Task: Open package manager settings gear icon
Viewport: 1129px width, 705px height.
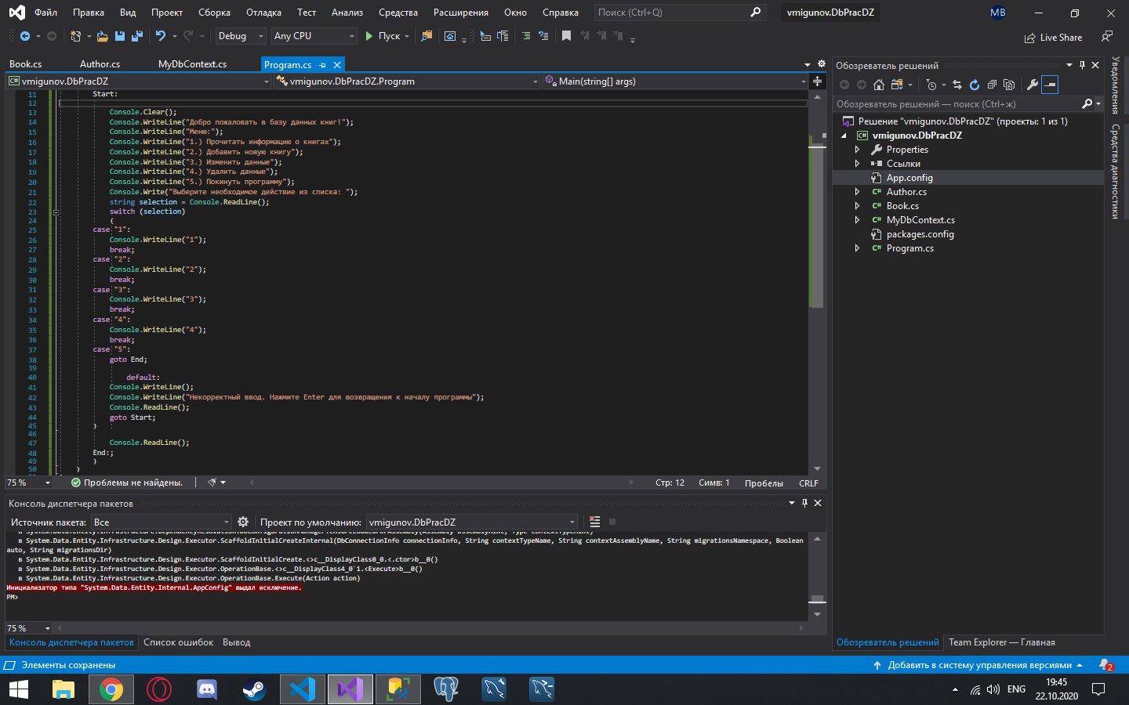Action: click(x=243, y=522)
